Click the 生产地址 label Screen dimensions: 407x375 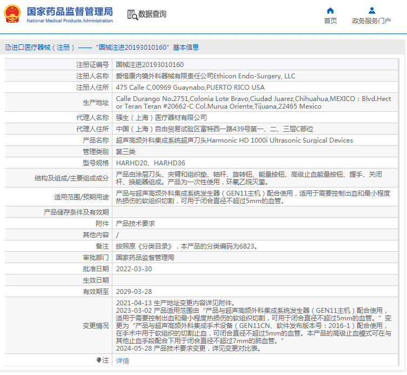(x=96, y=103)
